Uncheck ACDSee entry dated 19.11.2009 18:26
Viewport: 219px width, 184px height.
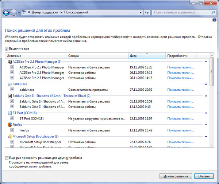(x=12, y=67)
